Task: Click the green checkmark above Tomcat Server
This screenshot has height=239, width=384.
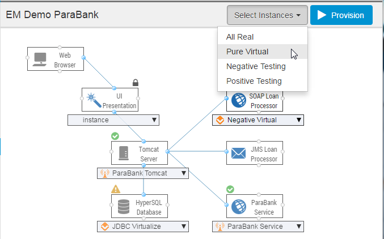Action: 115,136
